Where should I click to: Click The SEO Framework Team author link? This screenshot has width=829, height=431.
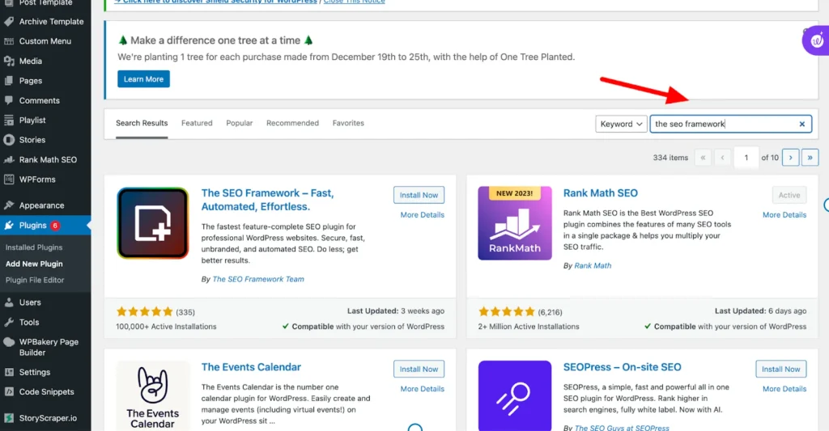pyautogui.click(x=258, y=280)
